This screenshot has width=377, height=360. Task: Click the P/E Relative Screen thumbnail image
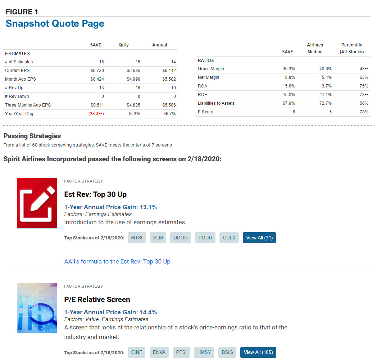(37, 308)
